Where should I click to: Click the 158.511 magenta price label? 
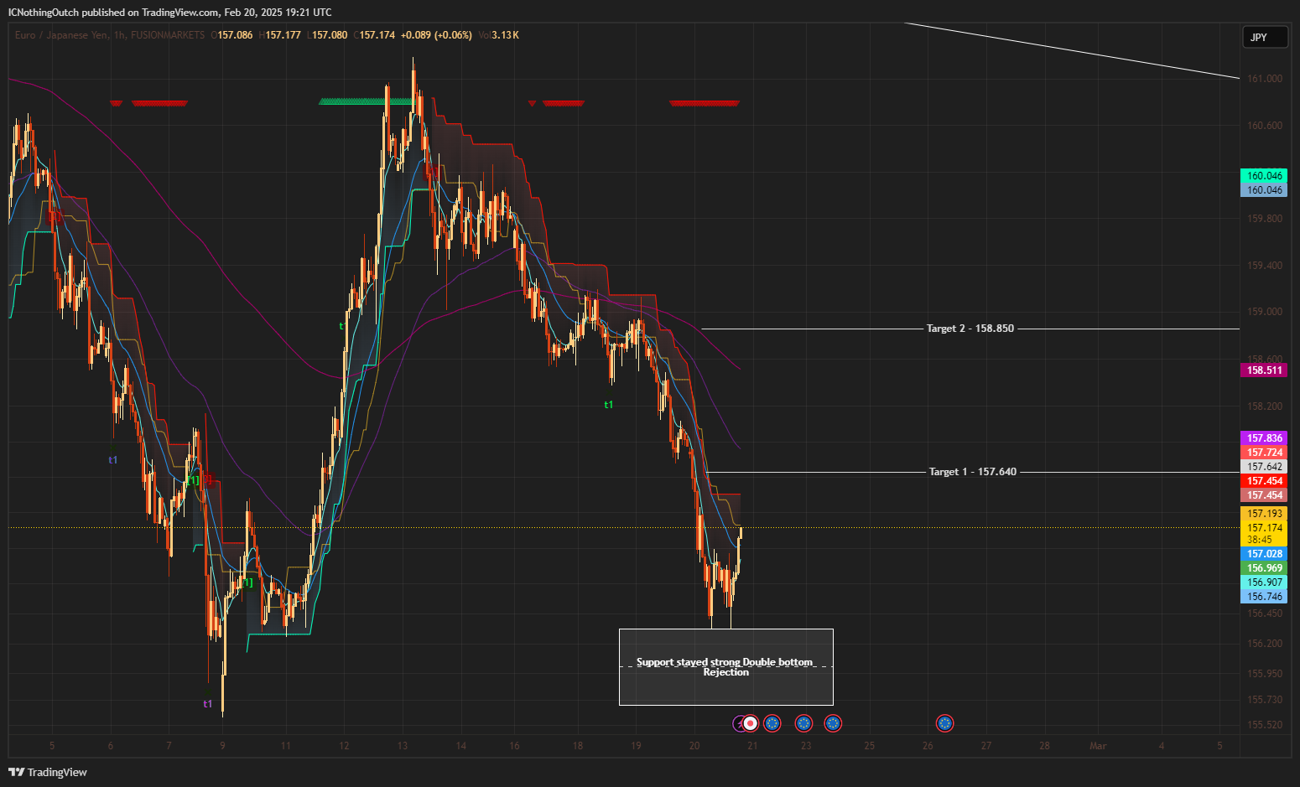(x=1264, y=370)
